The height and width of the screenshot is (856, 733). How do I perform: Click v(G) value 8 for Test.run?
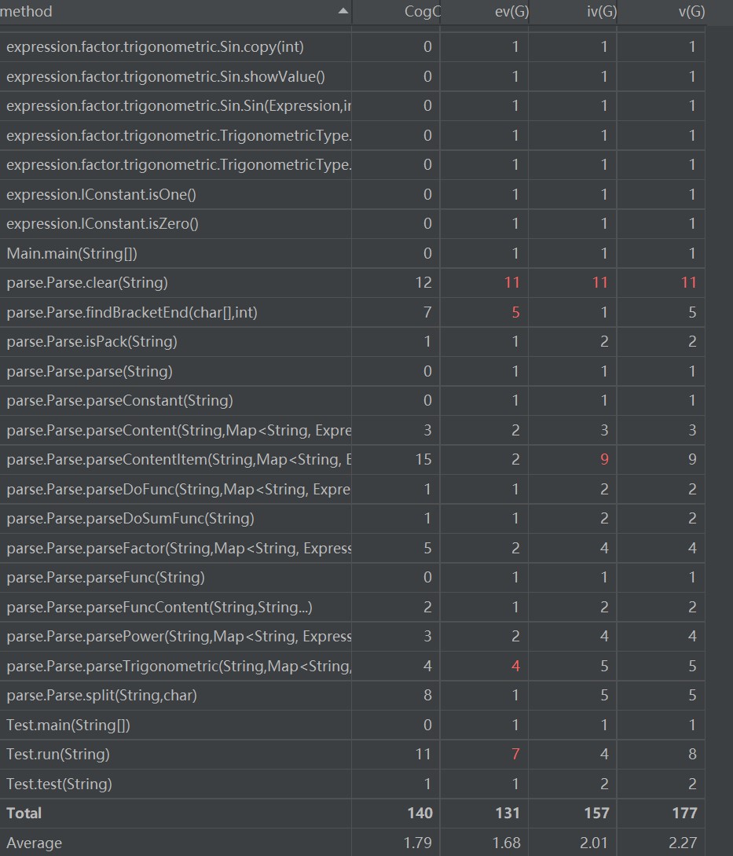click(692, 755)
